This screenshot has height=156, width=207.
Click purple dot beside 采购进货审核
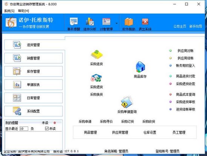coord(170,102)
